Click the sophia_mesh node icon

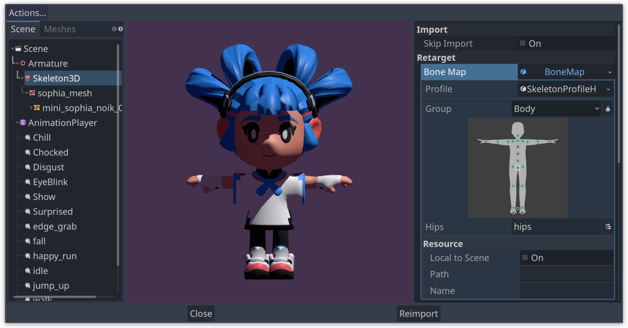pos(32,93)
